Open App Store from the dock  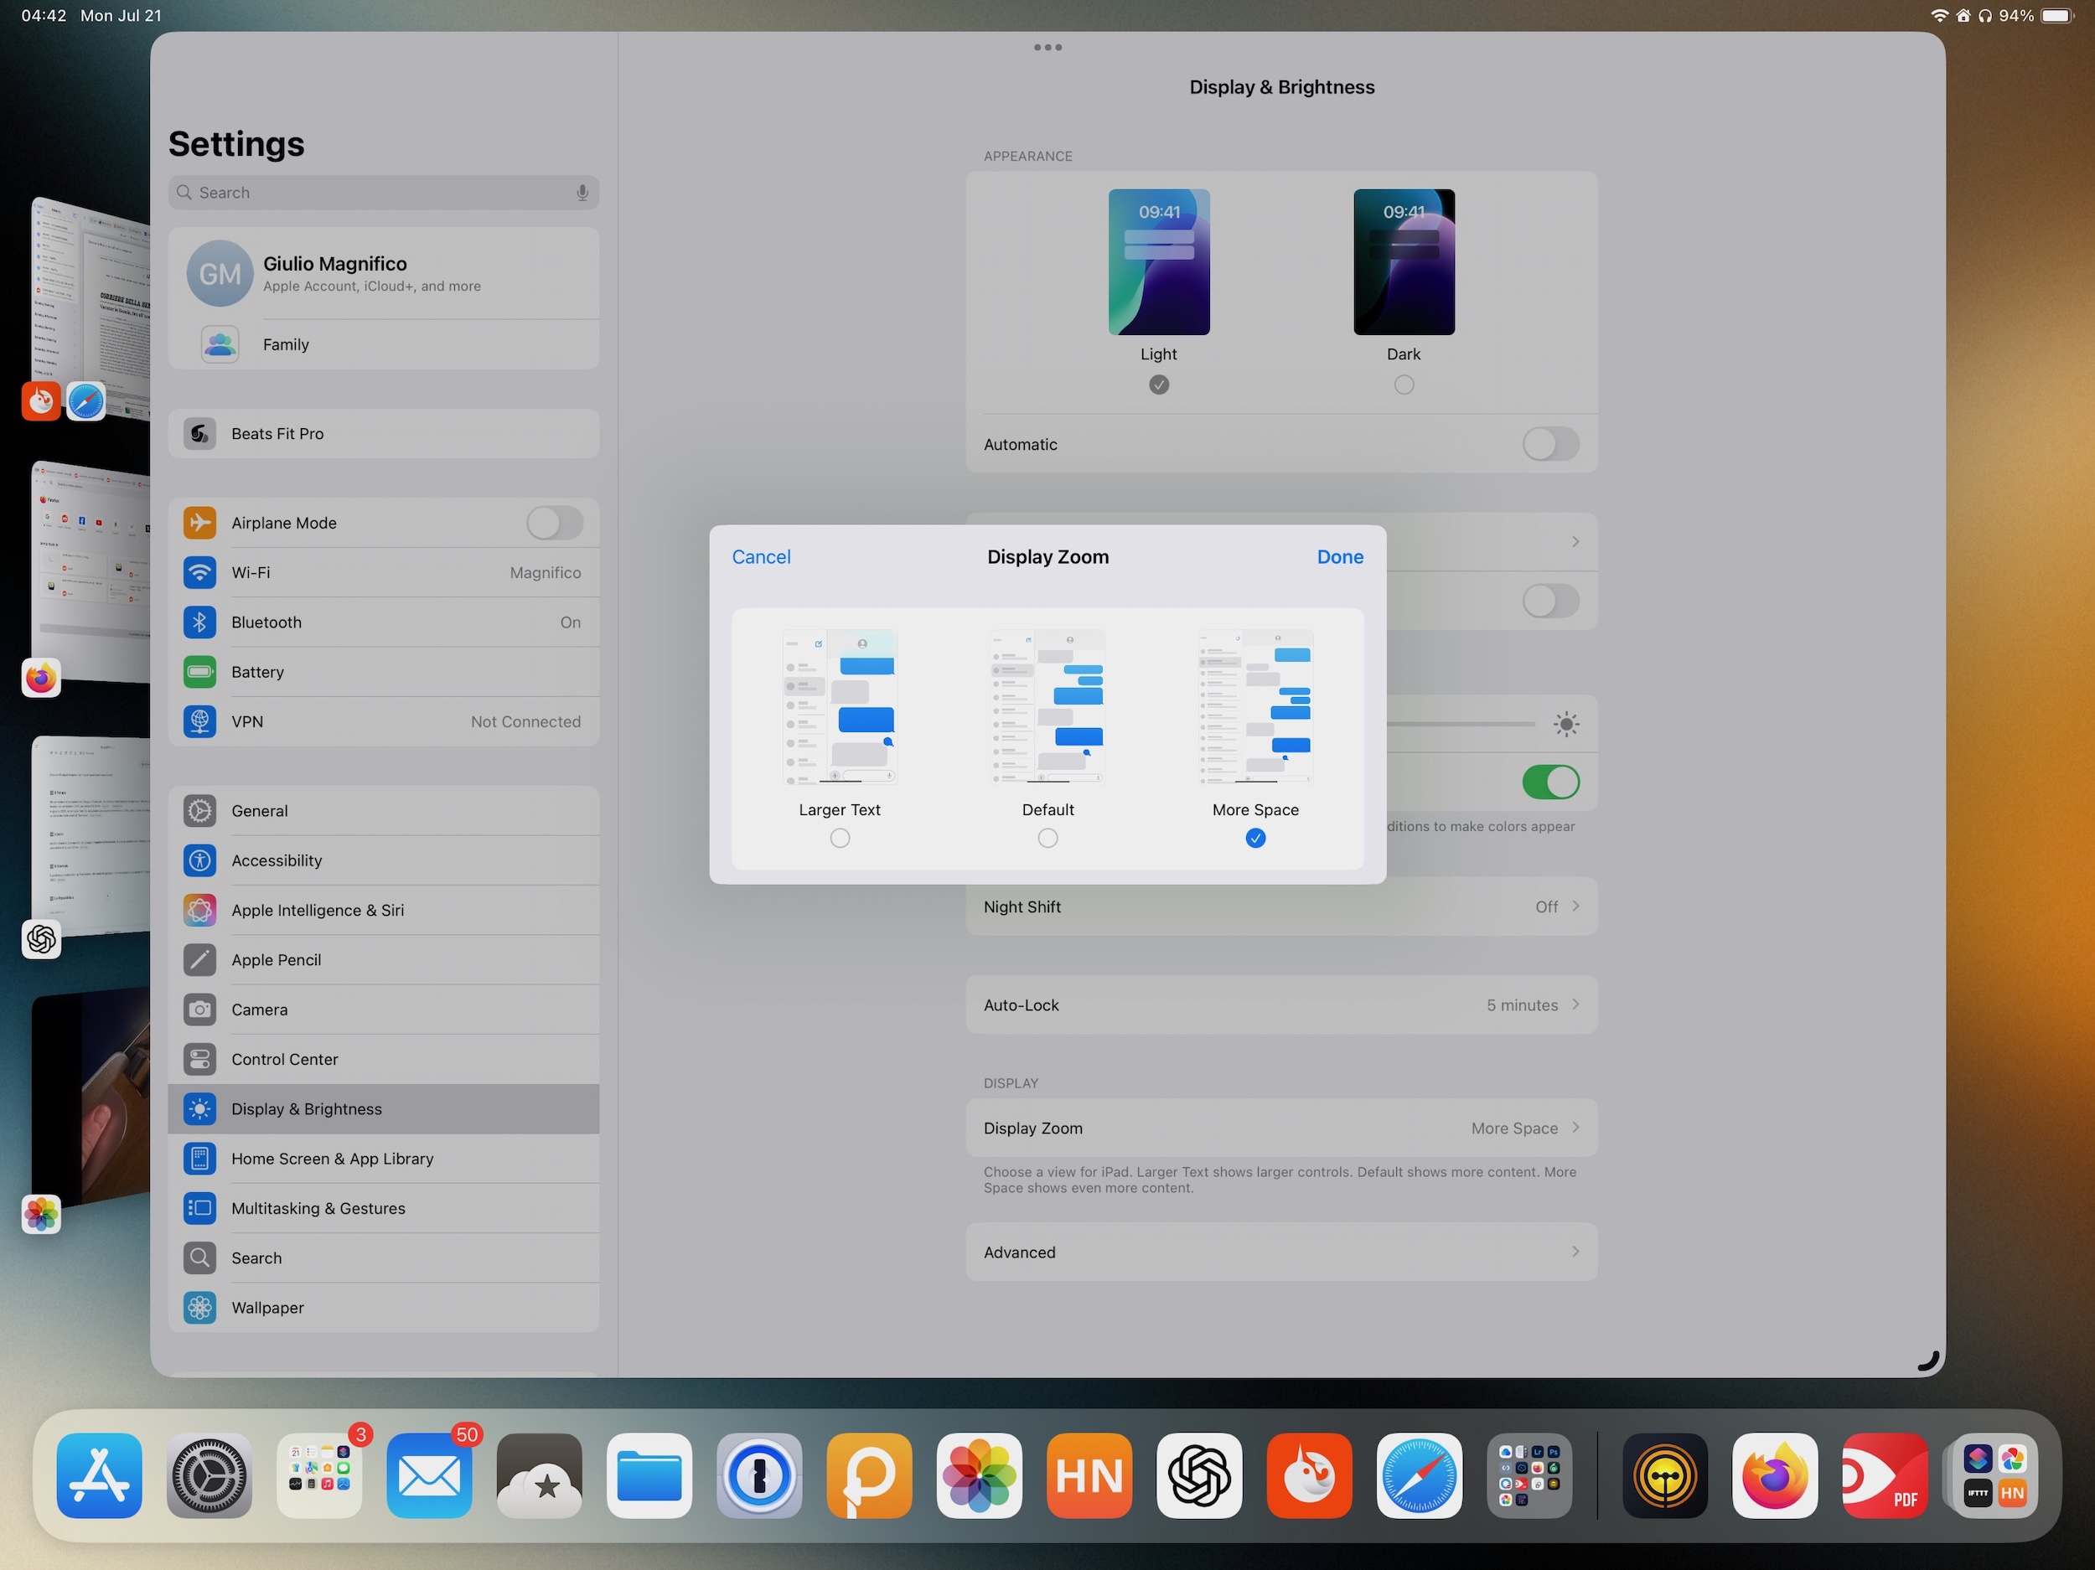(x=100, y=1475)
